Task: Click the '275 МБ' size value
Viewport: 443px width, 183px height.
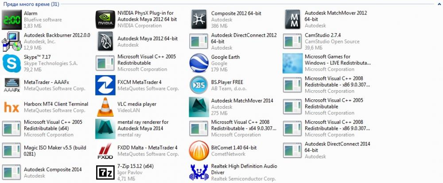Action: (x=219, y=113)
